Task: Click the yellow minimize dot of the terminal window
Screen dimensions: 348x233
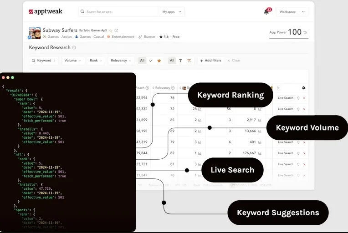Action: tap(8, 78)
